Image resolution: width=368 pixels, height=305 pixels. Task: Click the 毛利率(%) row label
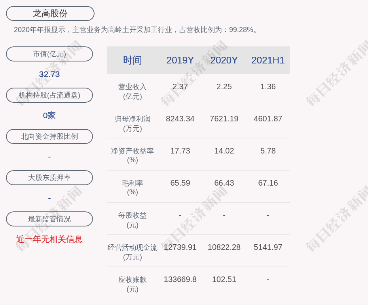132,188
